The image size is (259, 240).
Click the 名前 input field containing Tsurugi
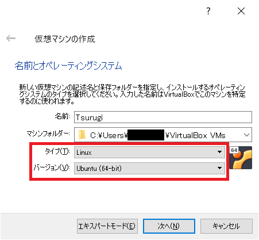click(163, 117)
